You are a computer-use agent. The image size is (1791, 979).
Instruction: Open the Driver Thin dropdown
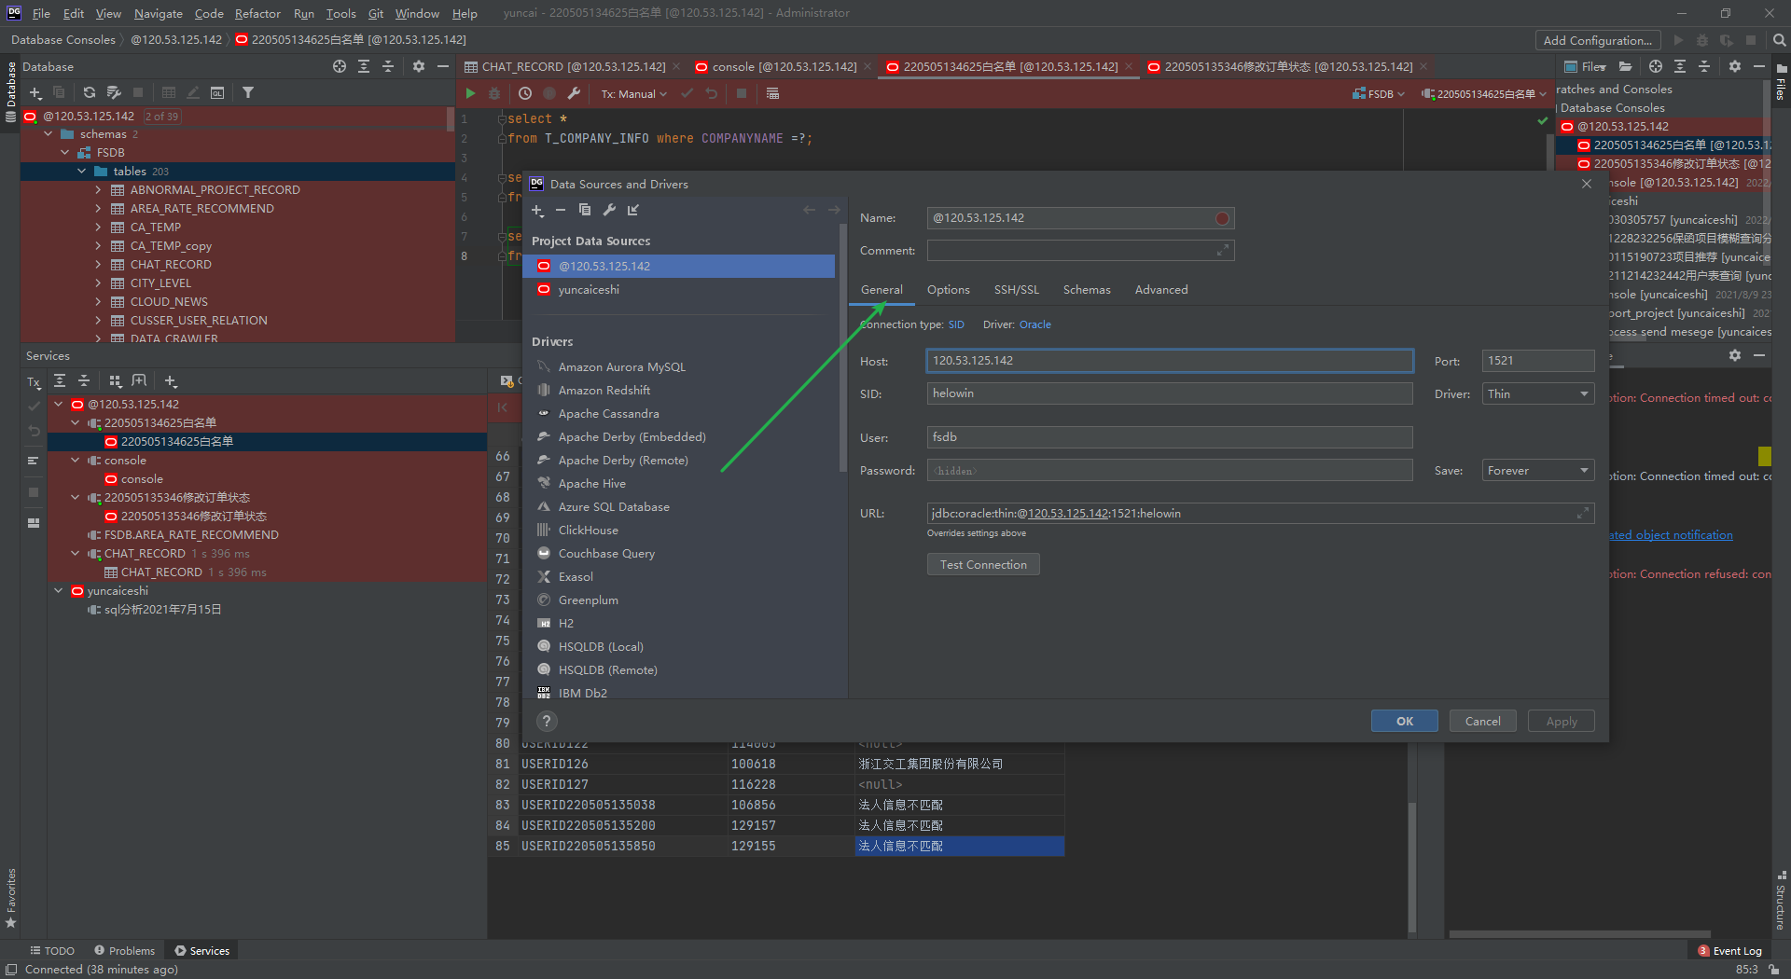coord(1538,394)
